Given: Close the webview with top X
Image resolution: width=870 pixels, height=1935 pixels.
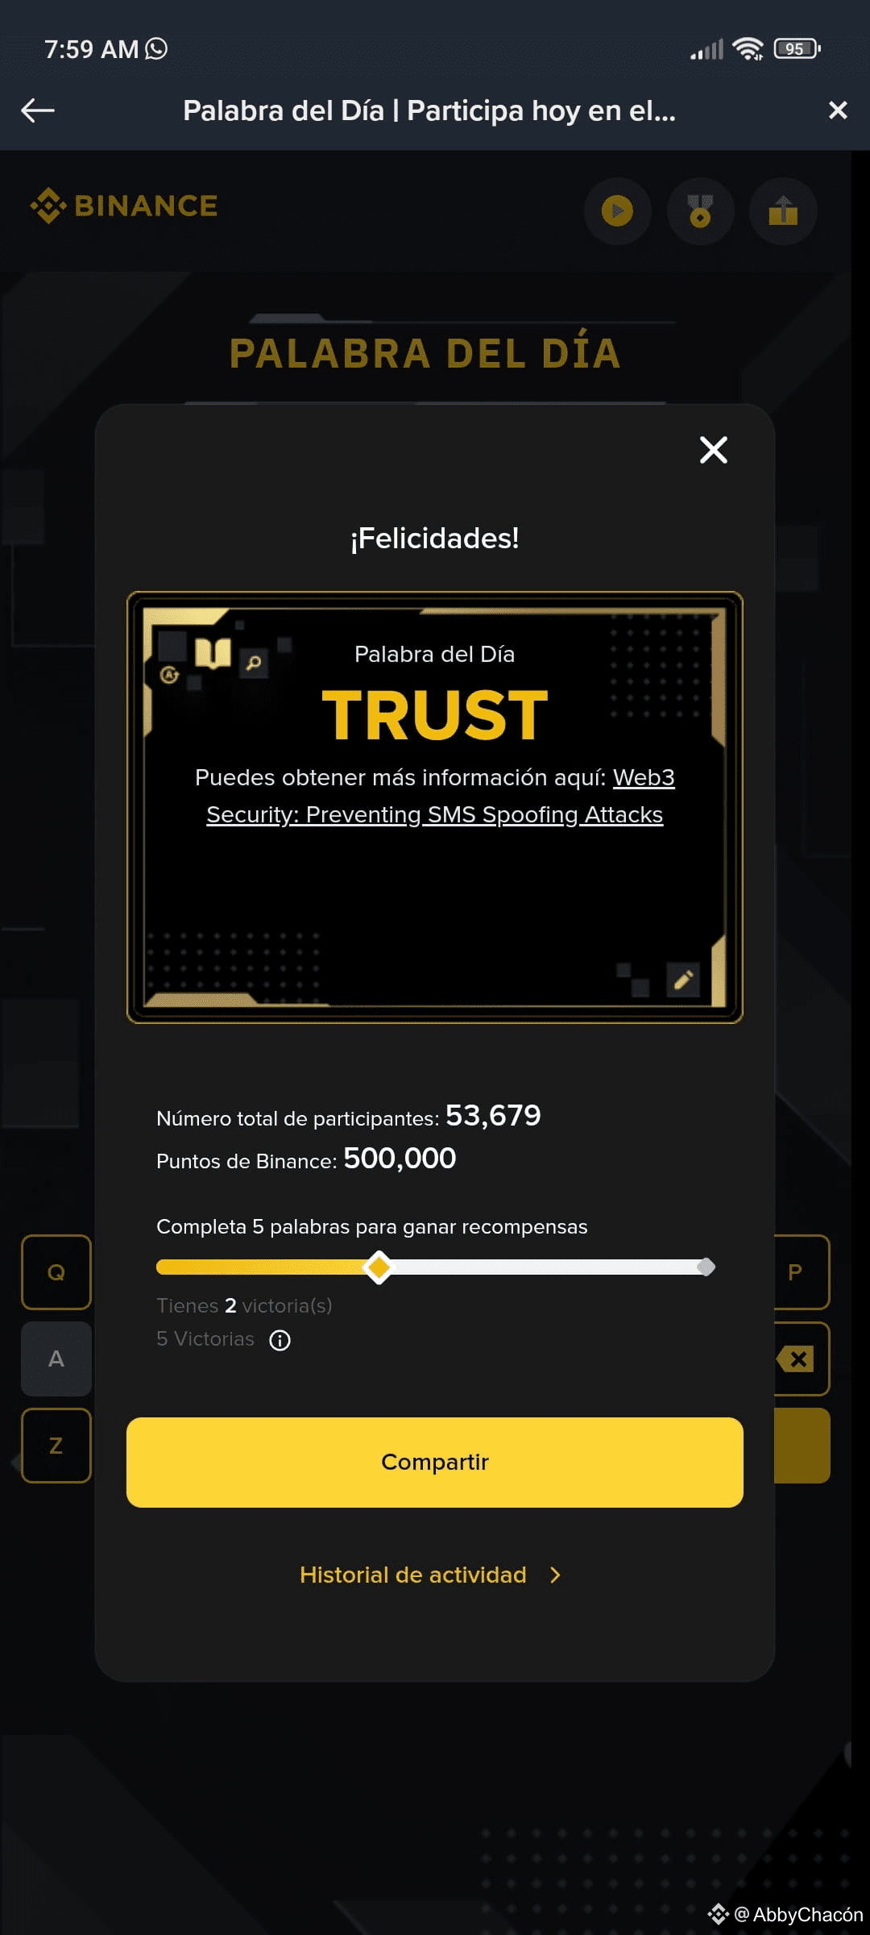Looking at the screenshot, I should pos(838,110).
